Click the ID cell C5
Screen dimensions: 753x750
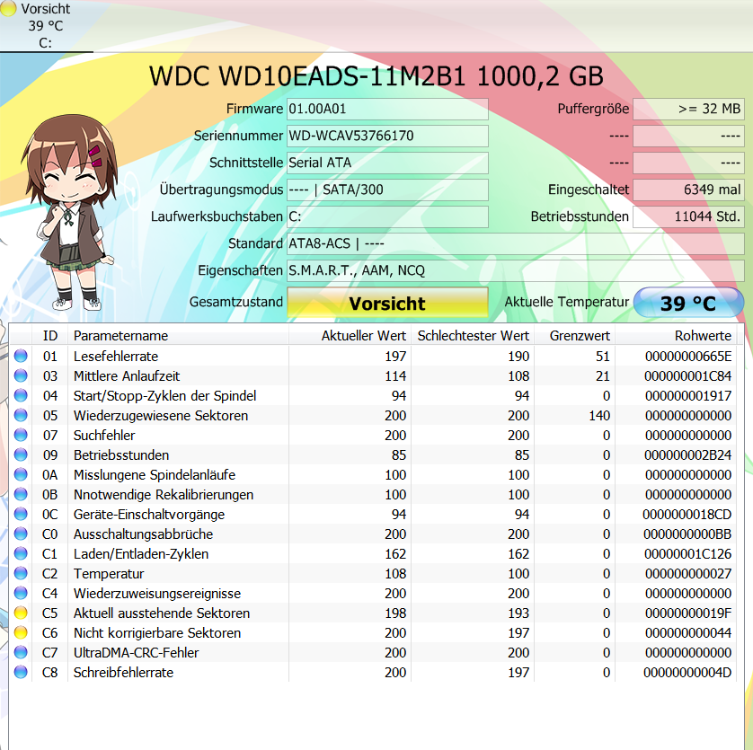[50, 613]
